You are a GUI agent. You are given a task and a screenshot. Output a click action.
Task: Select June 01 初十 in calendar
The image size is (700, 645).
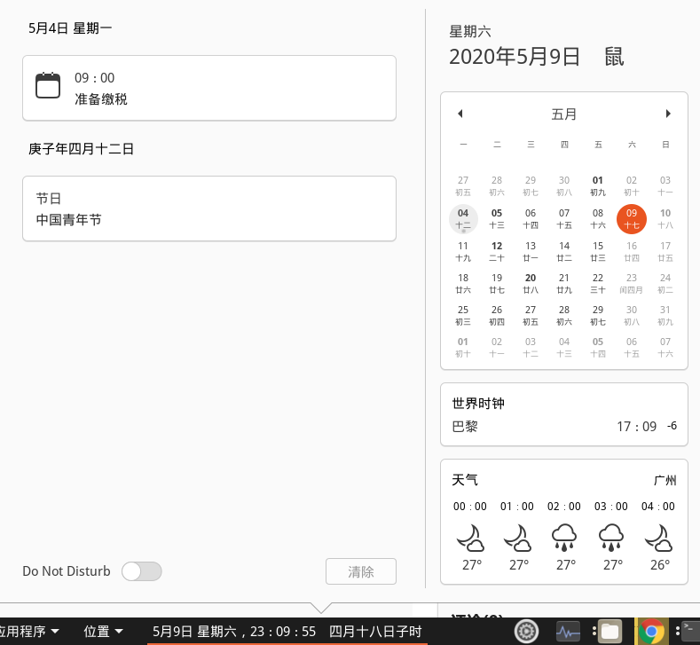pos(463,347)
